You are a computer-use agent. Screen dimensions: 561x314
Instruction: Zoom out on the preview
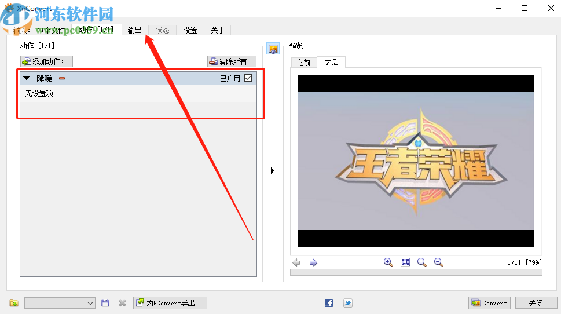tap(439, 262)
